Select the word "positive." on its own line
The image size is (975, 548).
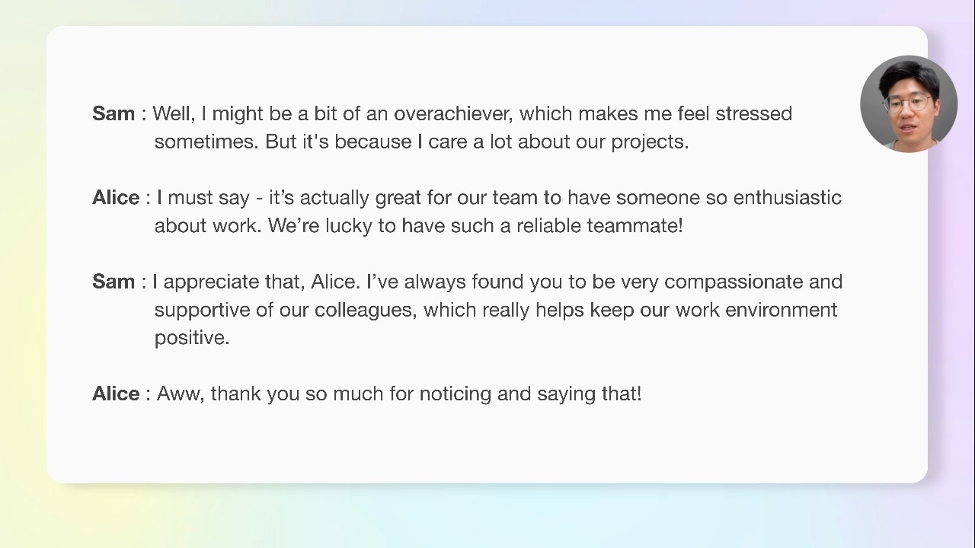click(x=192, y=339)
